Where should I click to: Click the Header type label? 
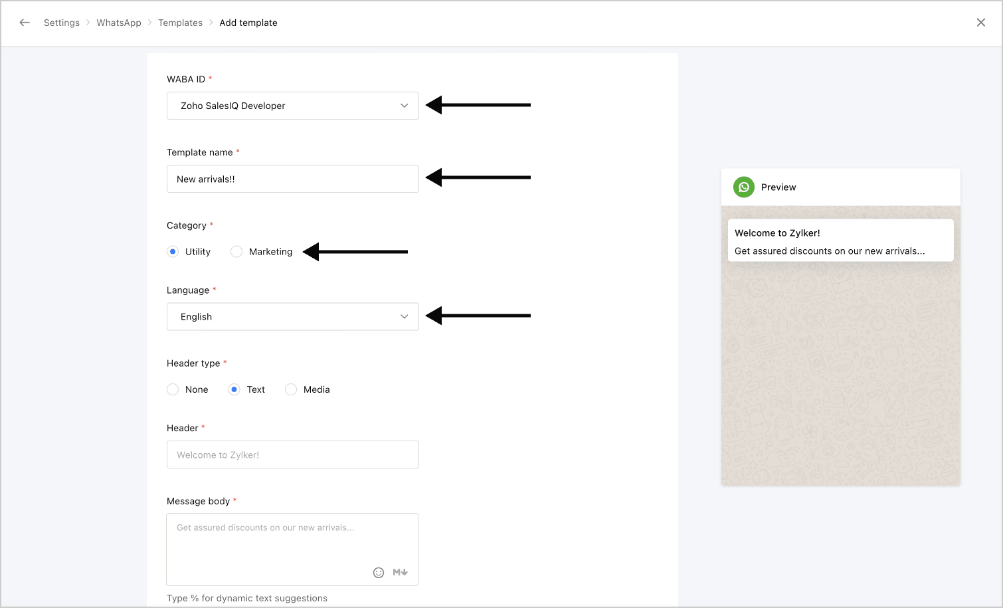pyautogui.click(x=193, y=363)
